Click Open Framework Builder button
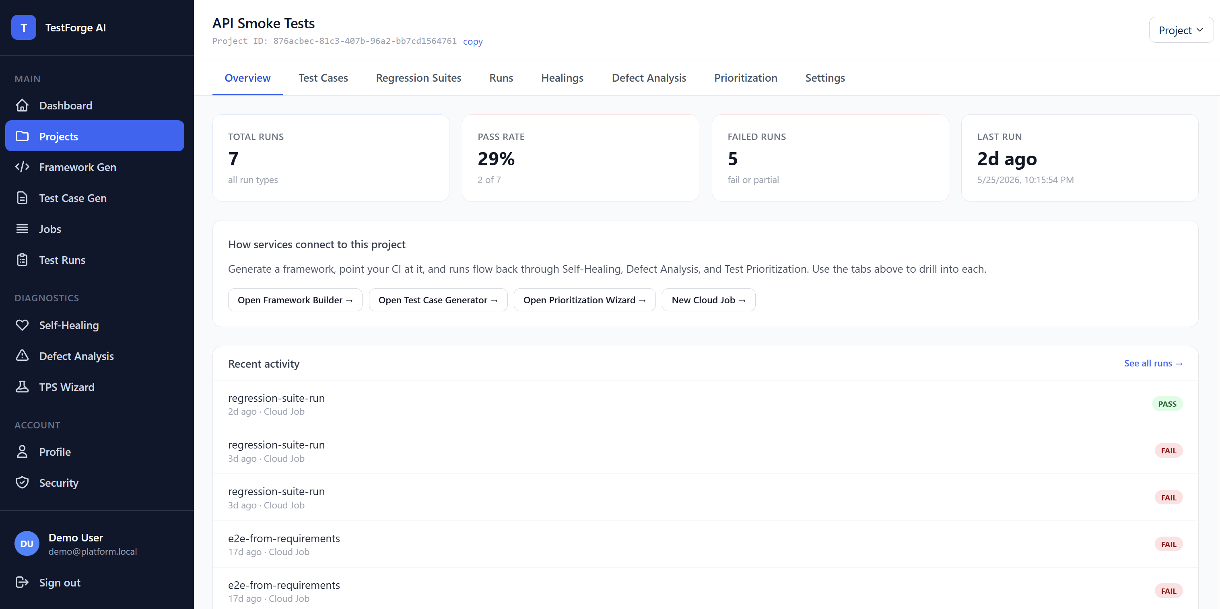The height and width of the screenshot is (609, 1220). pos(295,300)
